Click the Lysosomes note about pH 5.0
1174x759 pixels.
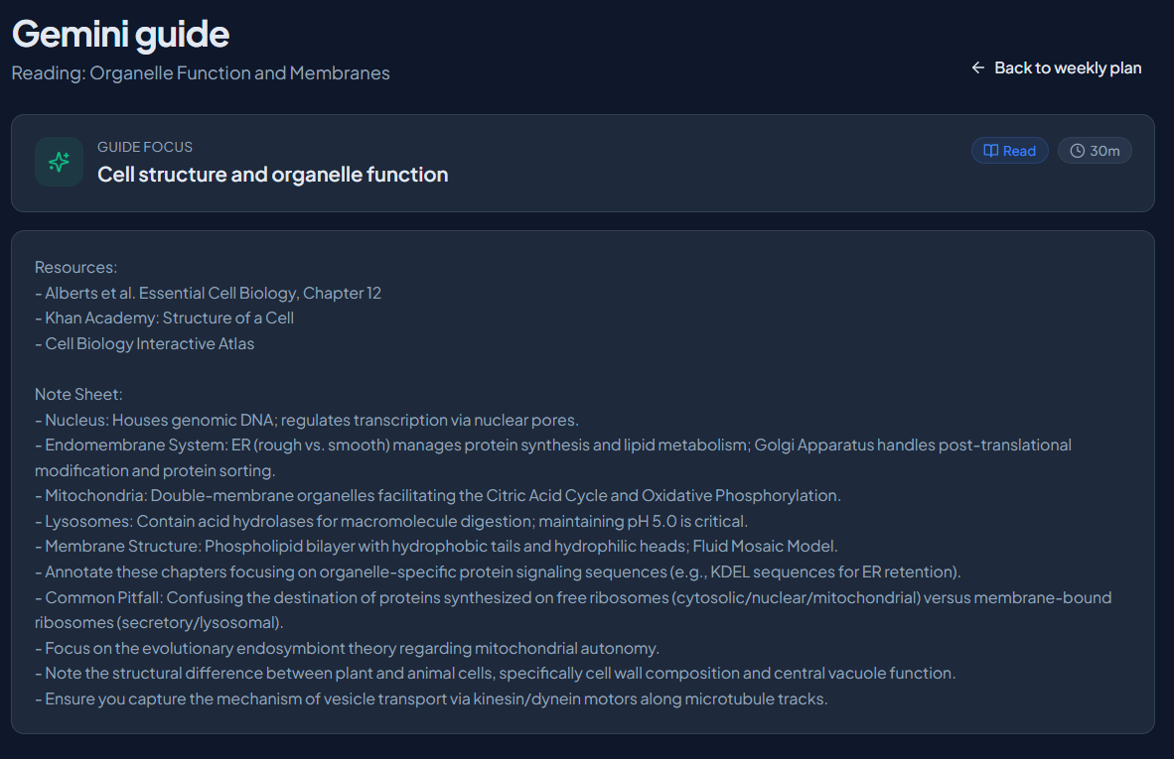click(391, 521)
